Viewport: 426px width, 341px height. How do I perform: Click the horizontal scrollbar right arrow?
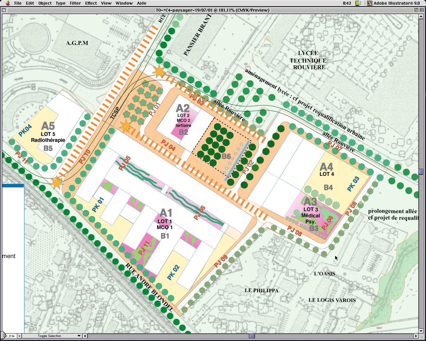416,336
